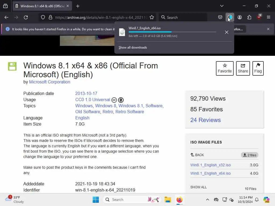Viewport: 275px width, 206px height.
Task: Open the Firefox hamburger application menu
Action: 269,17
